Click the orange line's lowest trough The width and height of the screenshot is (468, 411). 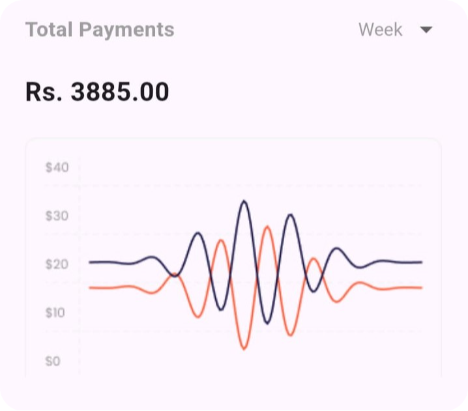click(x=244, y=349)
